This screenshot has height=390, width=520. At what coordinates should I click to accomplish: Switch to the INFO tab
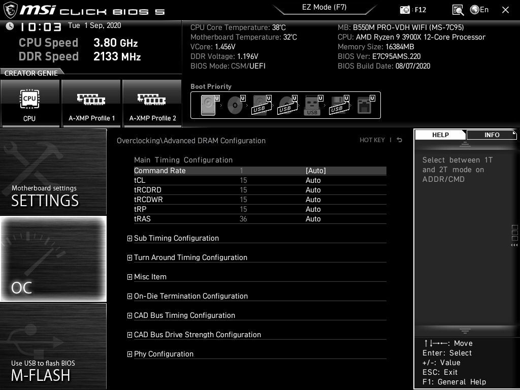click(492, 135)
